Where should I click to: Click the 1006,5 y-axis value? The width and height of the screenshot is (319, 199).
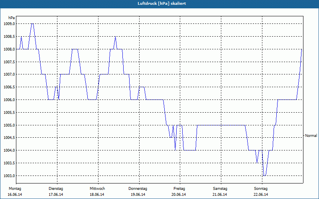9,87
